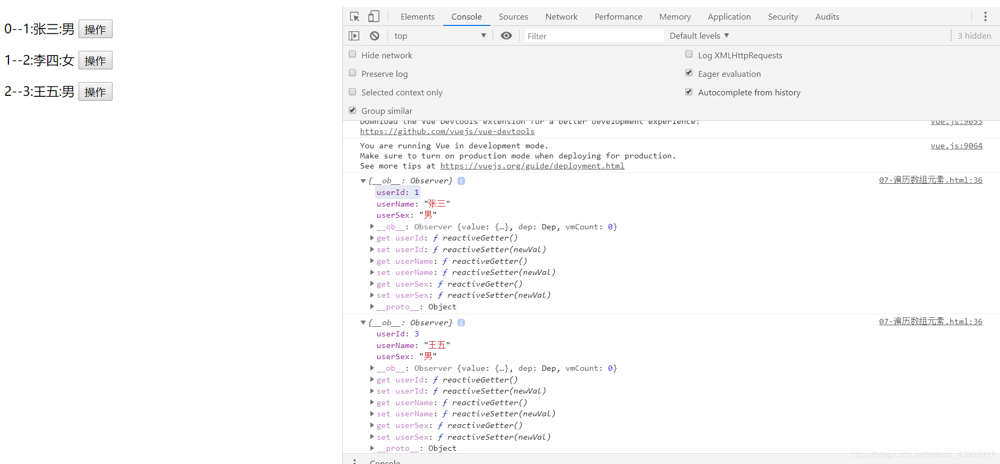Select the Console tab
Viewport: 1000px width, 464px height.
pos(466,16)
